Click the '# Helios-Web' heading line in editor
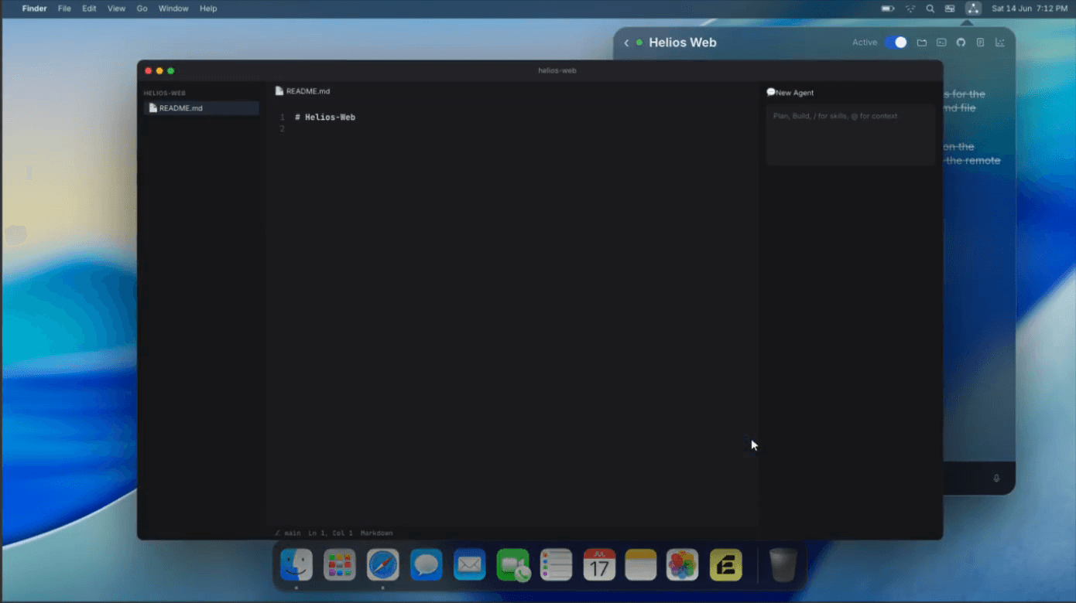Image resolution: width=1076 pixels, height=603 pixels. 325,118
